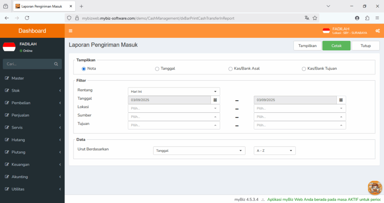The image size is (384, 203).
Task: Click the Firefox View icon at top-left
Action: click(x=6, y=6)
